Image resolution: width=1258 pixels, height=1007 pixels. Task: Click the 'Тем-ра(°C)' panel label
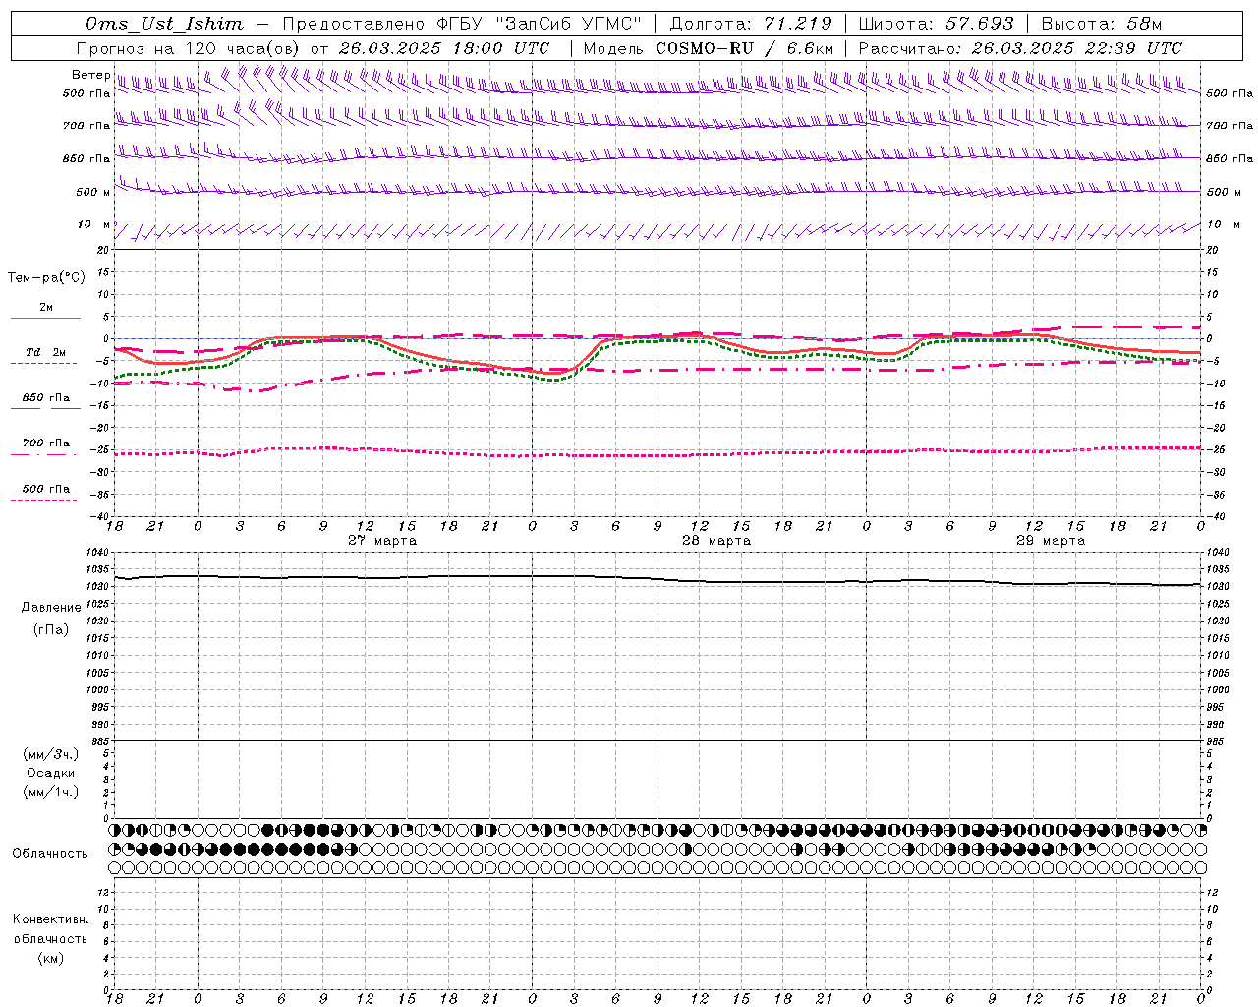point(46,278)
